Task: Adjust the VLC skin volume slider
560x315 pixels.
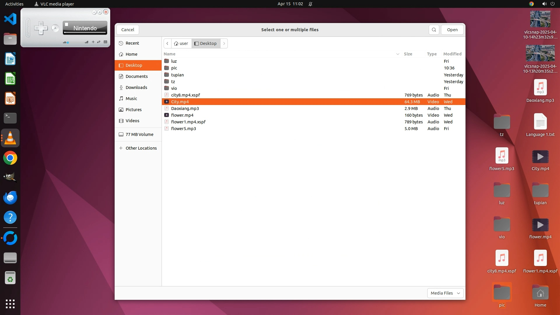Action: click(75, 43)
